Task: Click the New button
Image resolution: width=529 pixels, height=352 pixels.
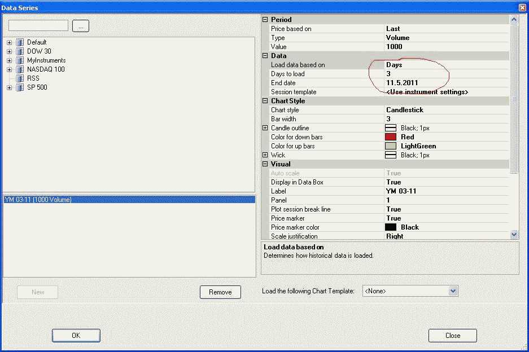Action: (37, 292)
